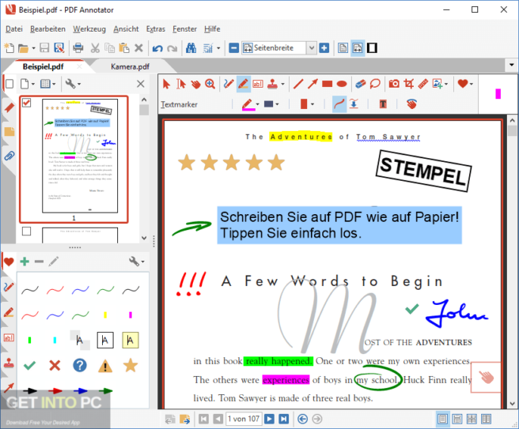Screen dimensions: 519x429
Task: Go to the first page
Action: coord(203,419)
